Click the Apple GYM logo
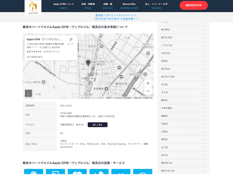The image size is (233, 175). coord(33,8)
